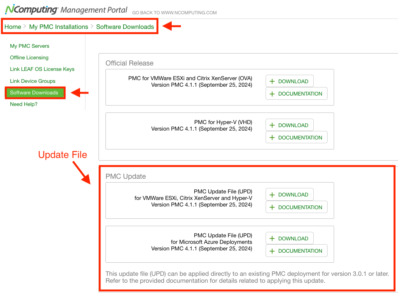Open Link Device Groups in sidebar
The width and height of the screenshot is (398, 297).
[32, 81]
